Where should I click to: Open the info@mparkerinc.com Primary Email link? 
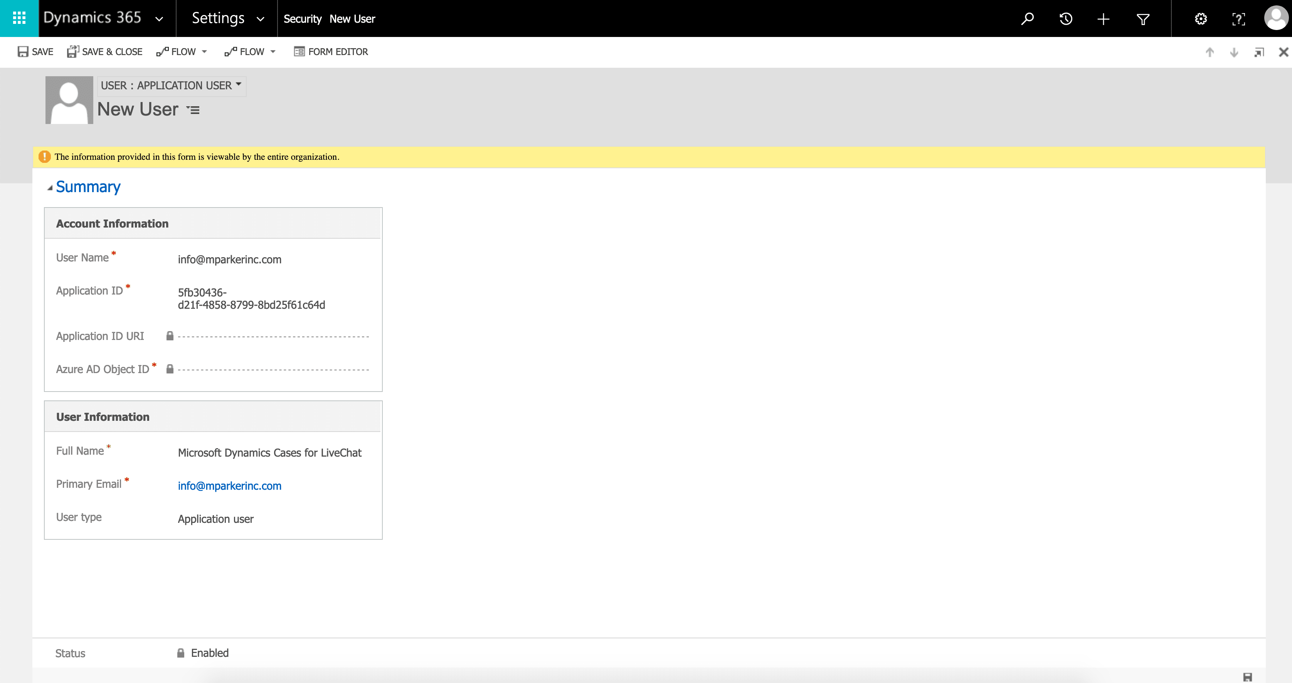230,485
